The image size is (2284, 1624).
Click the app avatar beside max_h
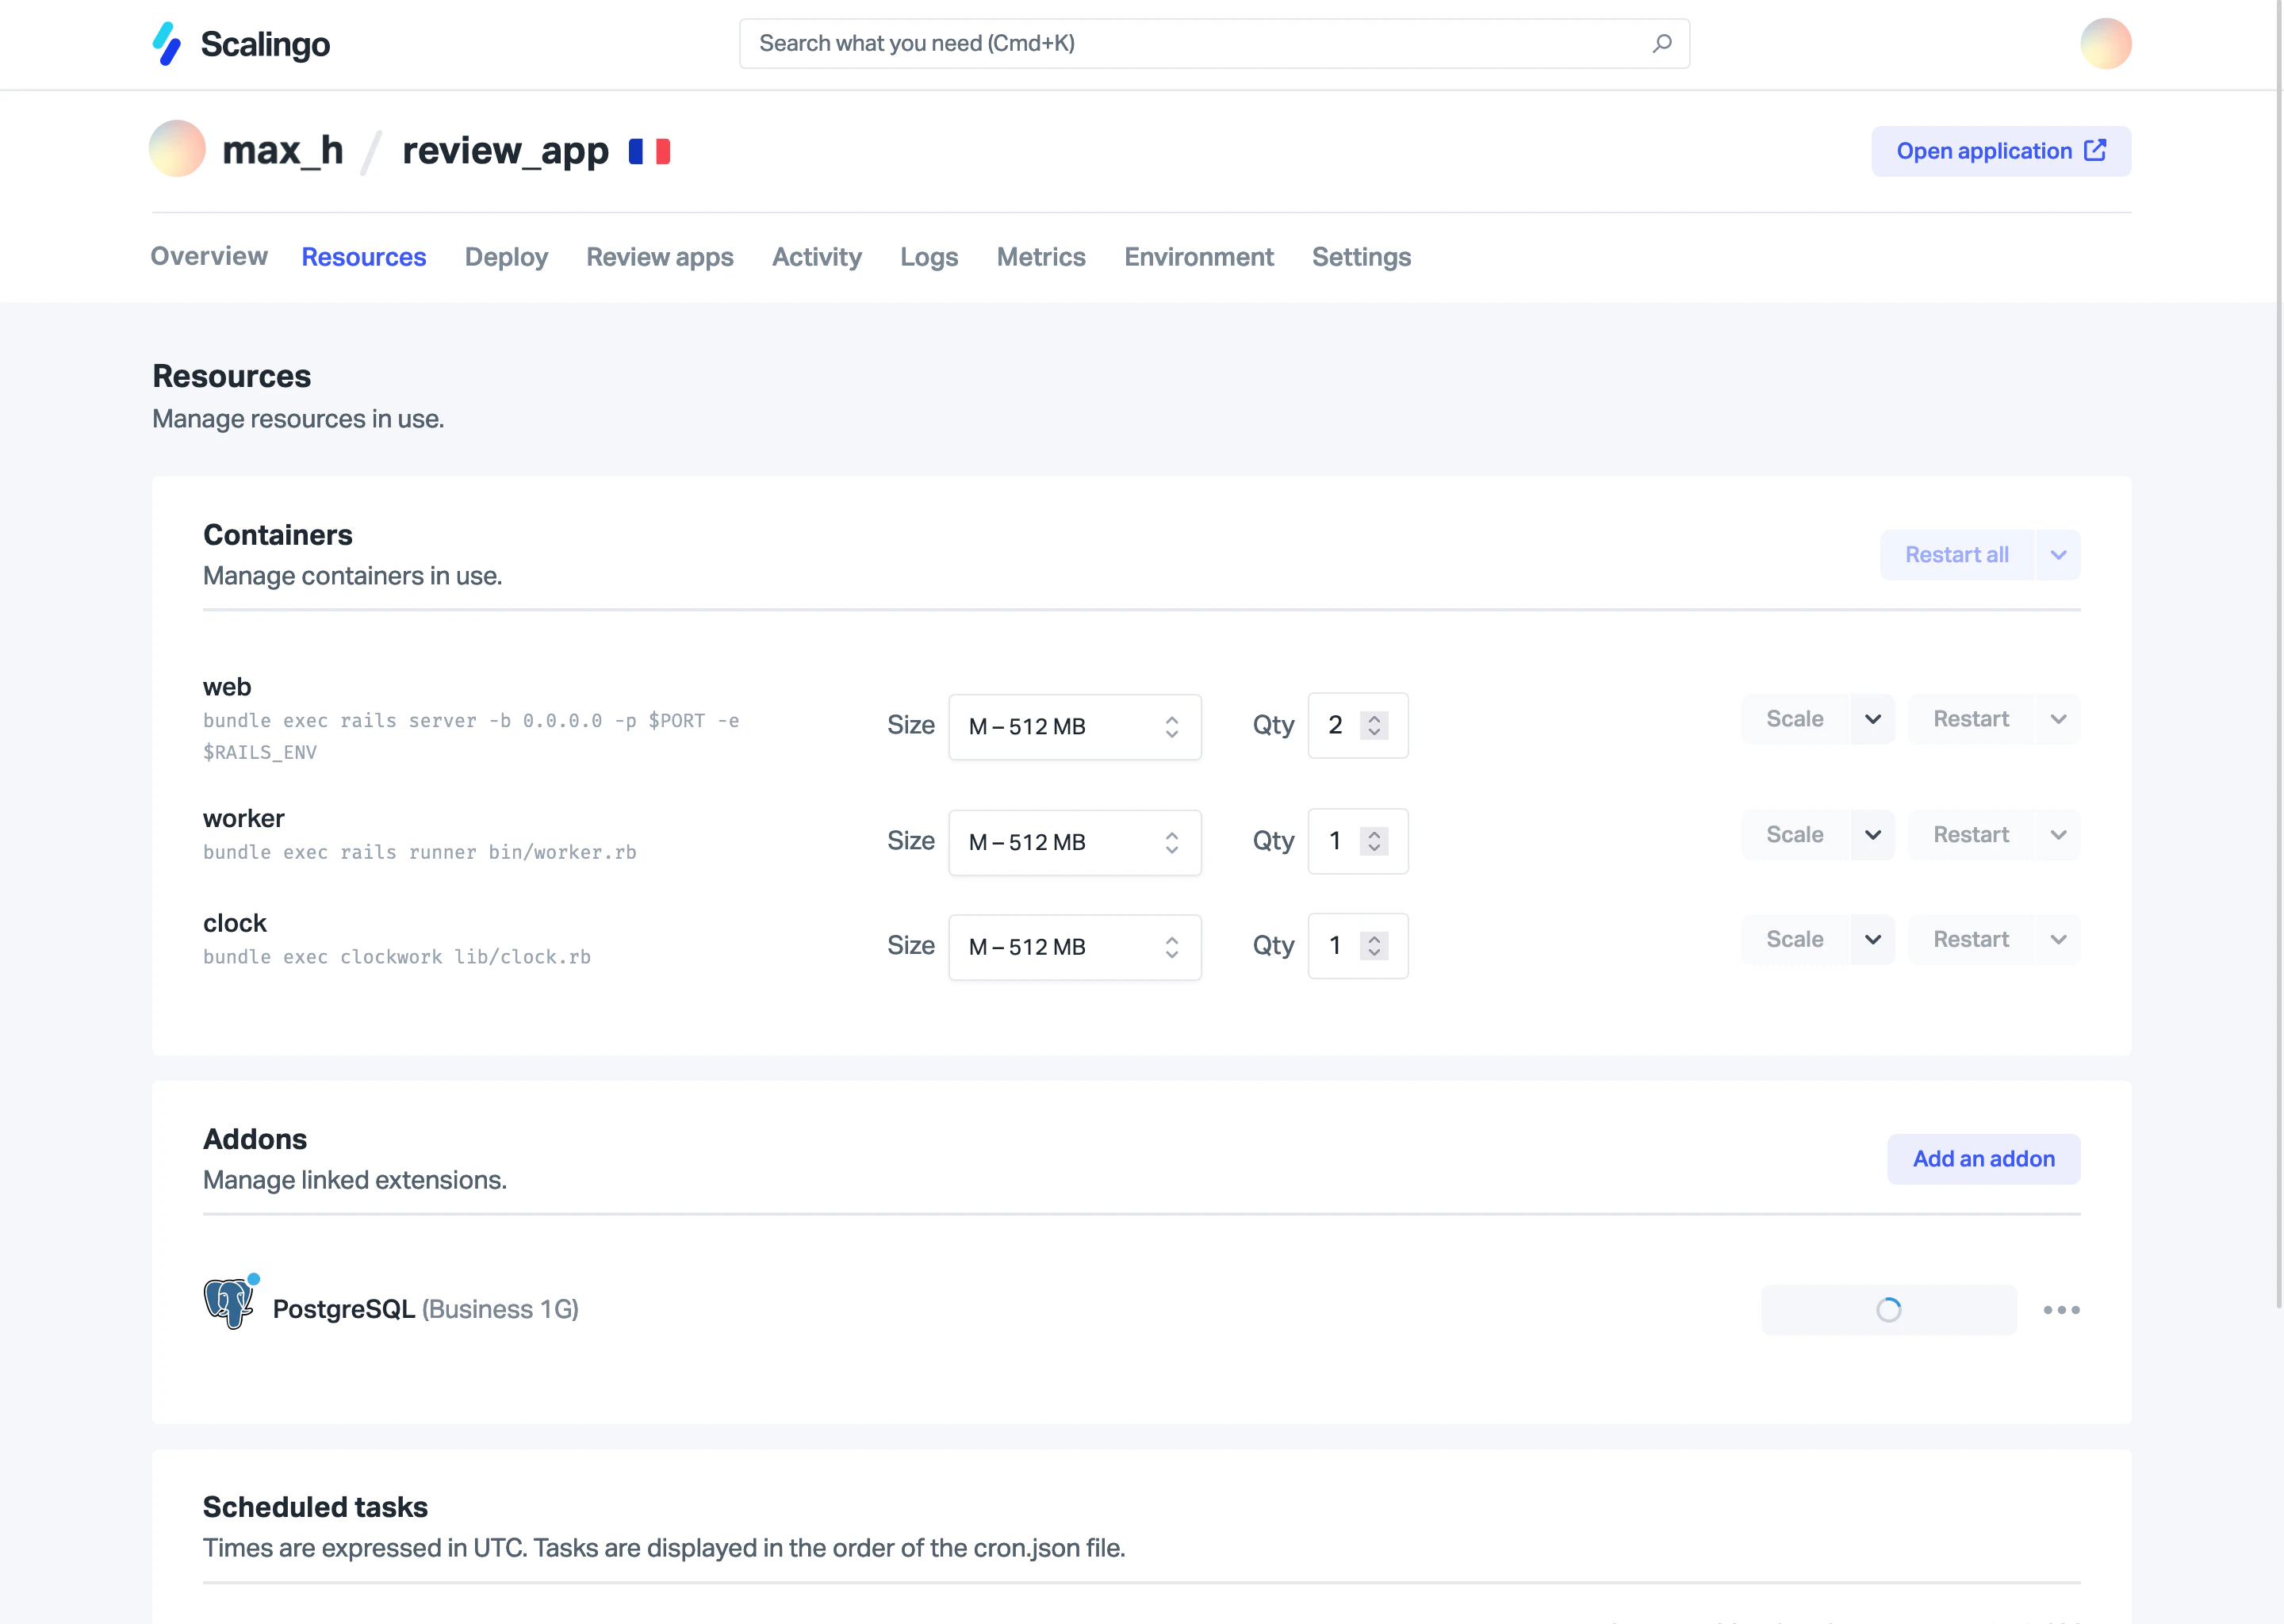177,150
